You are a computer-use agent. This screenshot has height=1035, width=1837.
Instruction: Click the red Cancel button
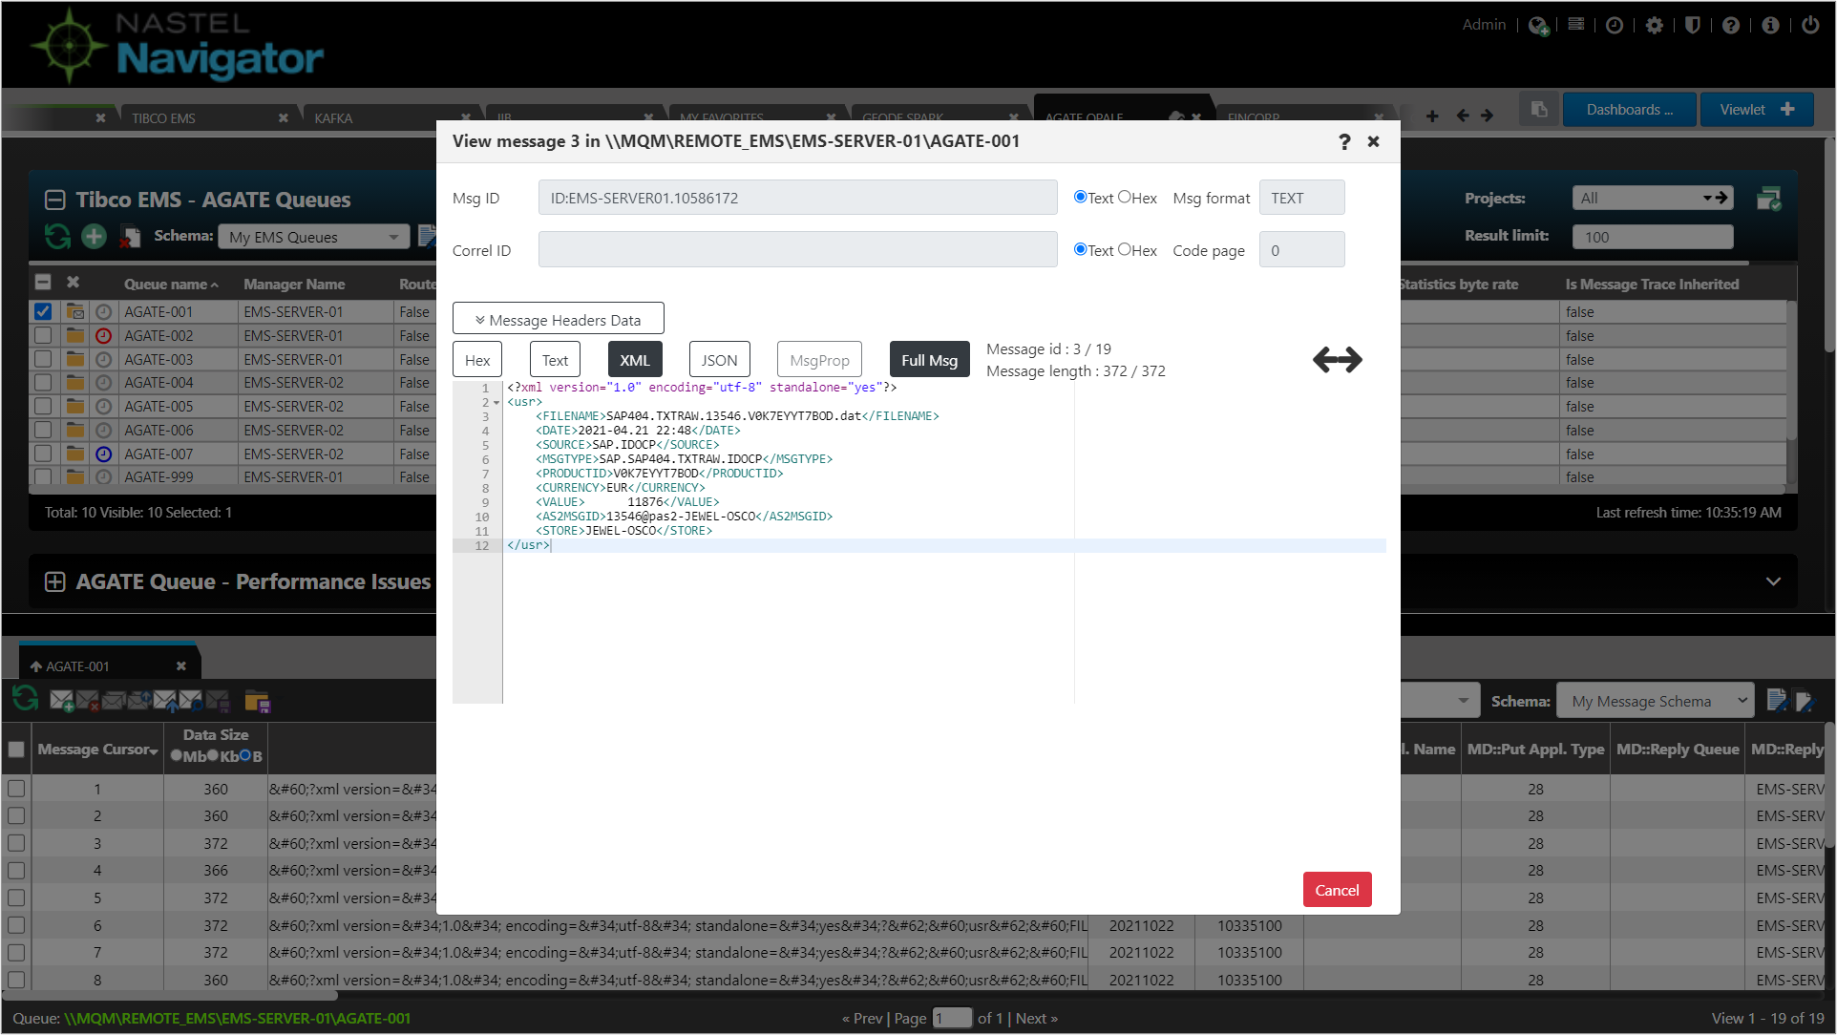1337,890
